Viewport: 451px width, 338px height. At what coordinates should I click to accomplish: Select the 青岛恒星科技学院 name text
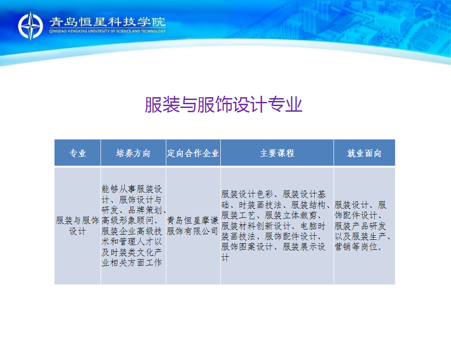tap(107, 22)
